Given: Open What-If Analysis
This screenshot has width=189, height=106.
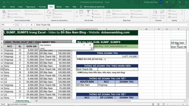Looking at the screenshot, I should pyautogui.click(x=155, y=14).
